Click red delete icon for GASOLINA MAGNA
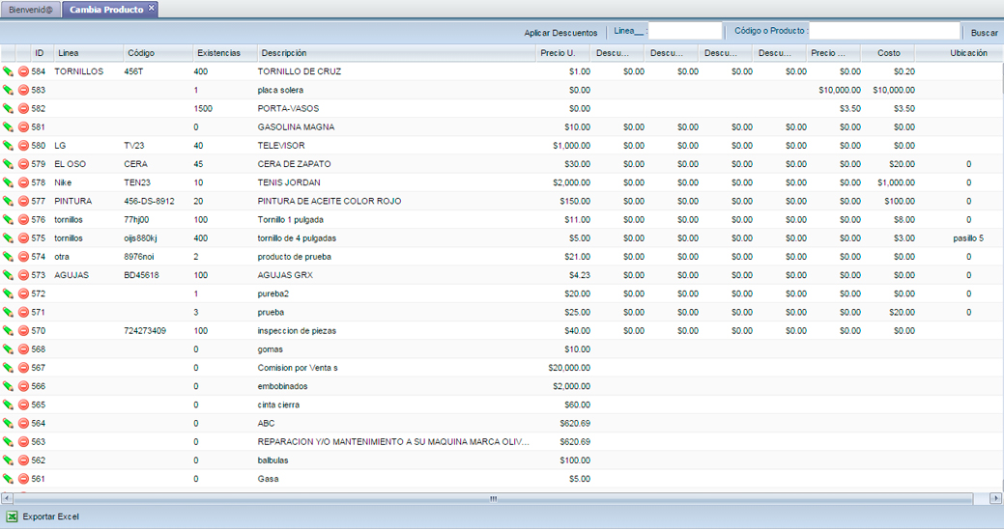Screen dimensions: 1004x530 [x=24, y=127]
